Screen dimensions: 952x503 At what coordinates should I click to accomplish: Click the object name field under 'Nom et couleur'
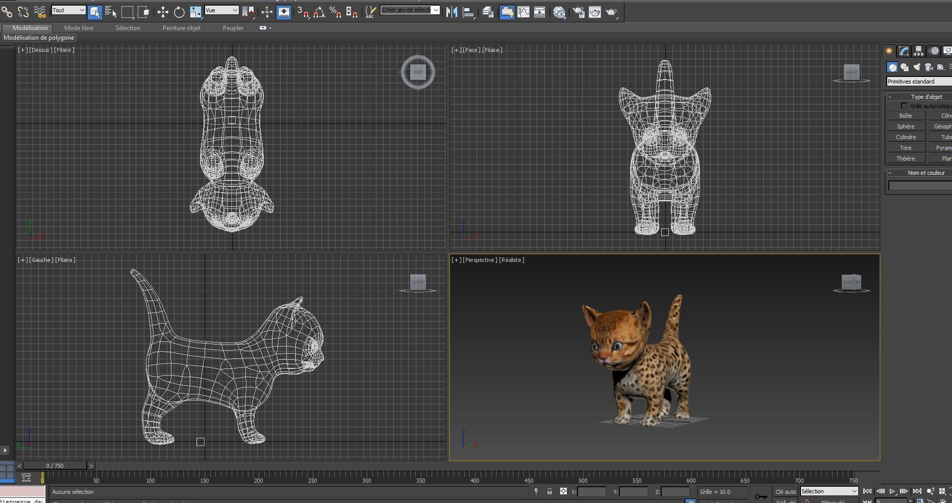click(x=920, y=186)
